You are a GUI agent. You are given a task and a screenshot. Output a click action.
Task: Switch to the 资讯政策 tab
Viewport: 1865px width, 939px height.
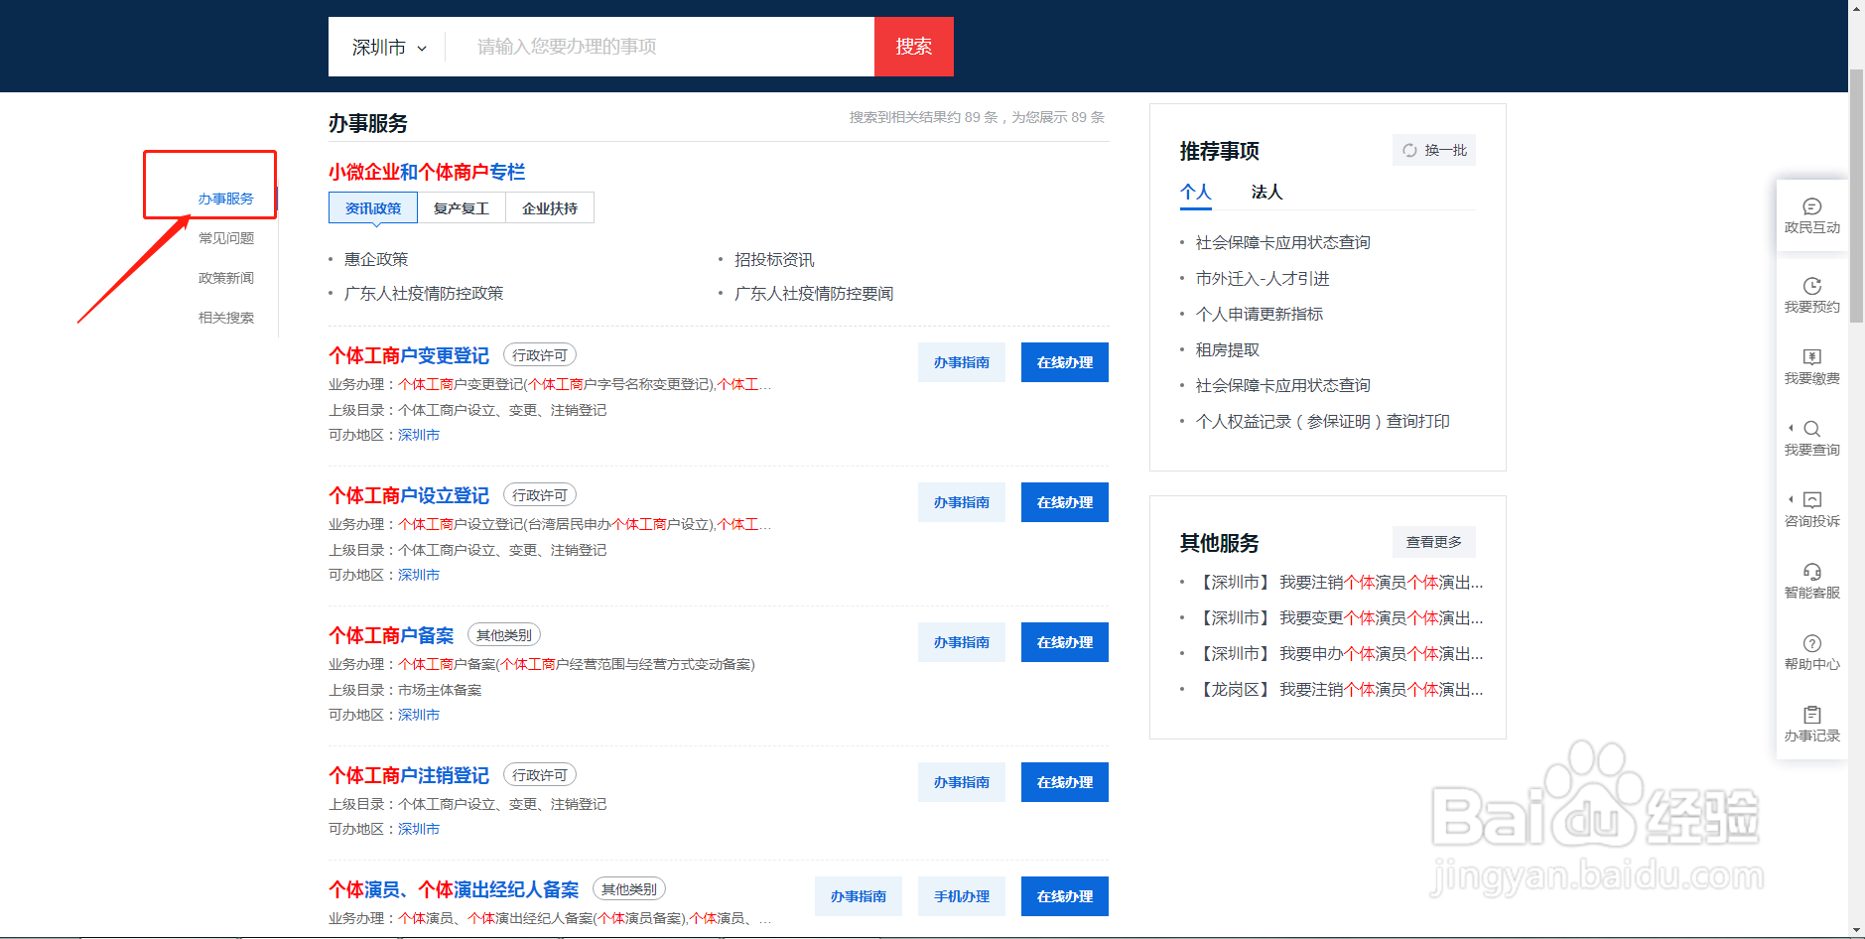point(373,208)
